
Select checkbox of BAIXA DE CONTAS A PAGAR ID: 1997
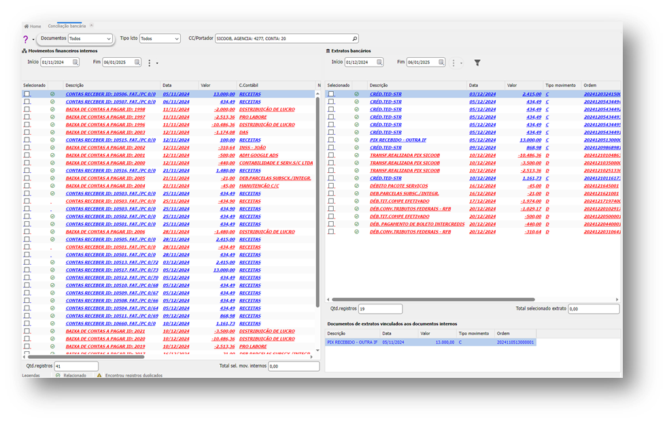coord(27,117)
